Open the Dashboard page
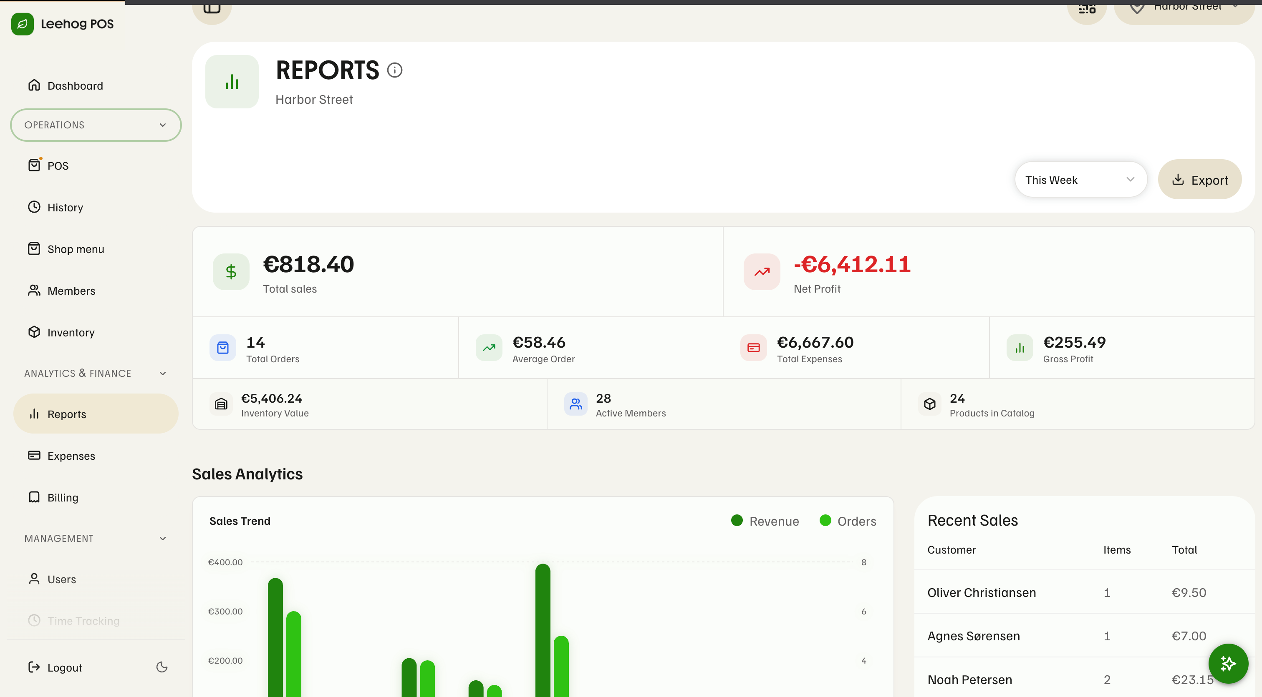 (96, 85)
